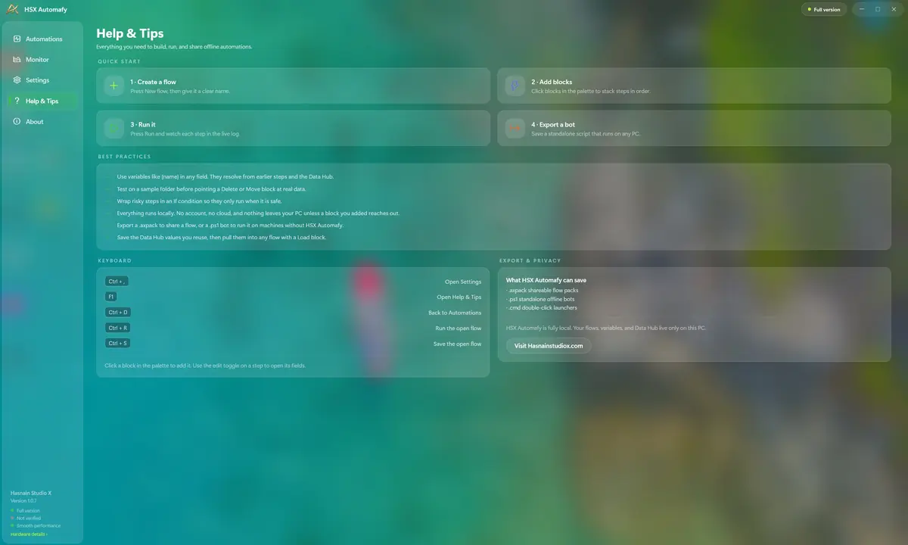Image resolution: width=908 pixels, height=545 pixels.
Task: Click the Ctrl + R shortcut key
Action: (118, 328)
